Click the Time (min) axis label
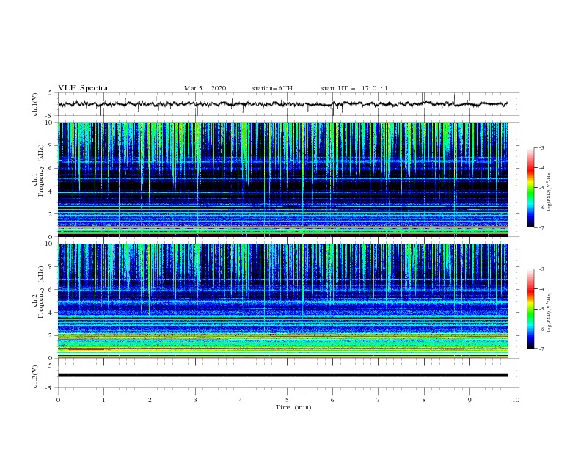 click(x=293, y=407)
